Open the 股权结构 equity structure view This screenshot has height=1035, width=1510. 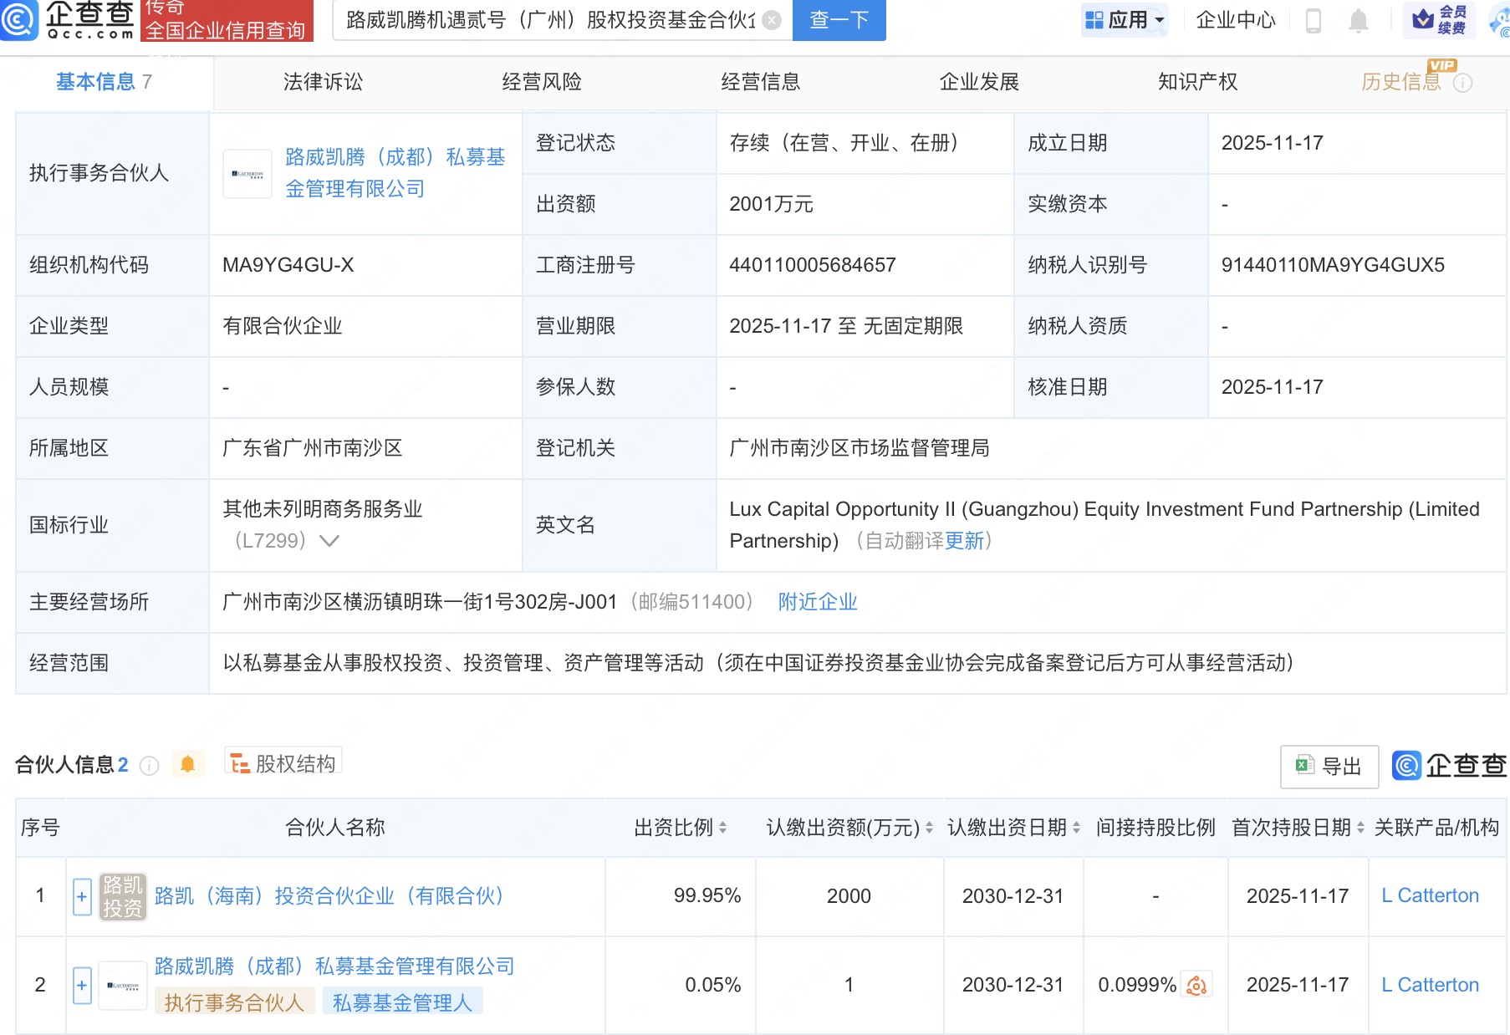coord(284,762)
